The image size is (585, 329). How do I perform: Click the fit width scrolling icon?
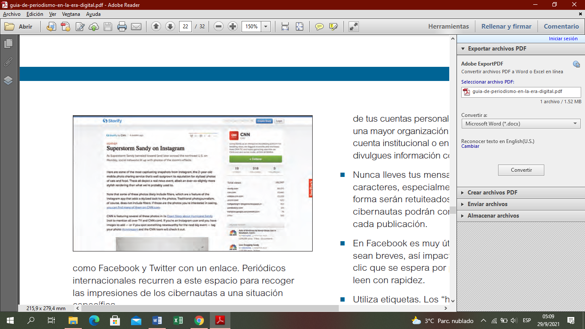pos(285,27)
